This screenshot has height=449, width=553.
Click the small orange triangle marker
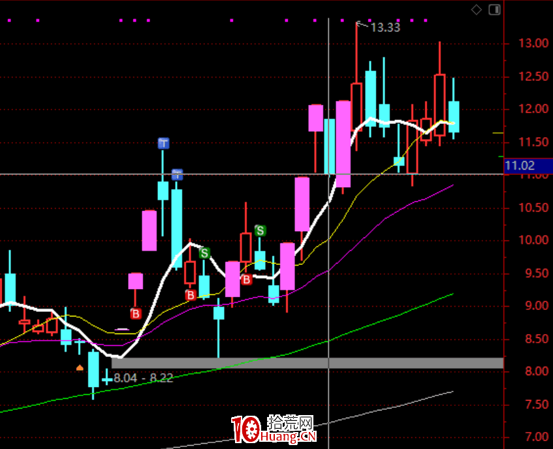pyautogui.click(x=80, y=367)
